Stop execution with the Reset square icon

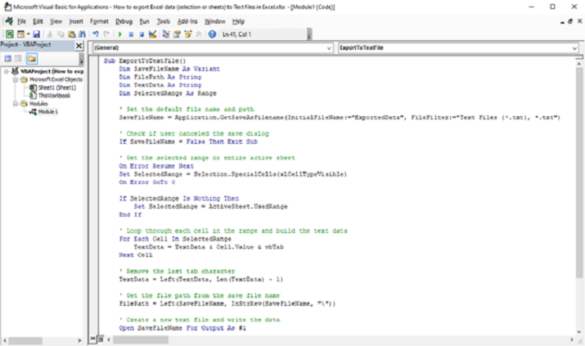coord(142,34)
